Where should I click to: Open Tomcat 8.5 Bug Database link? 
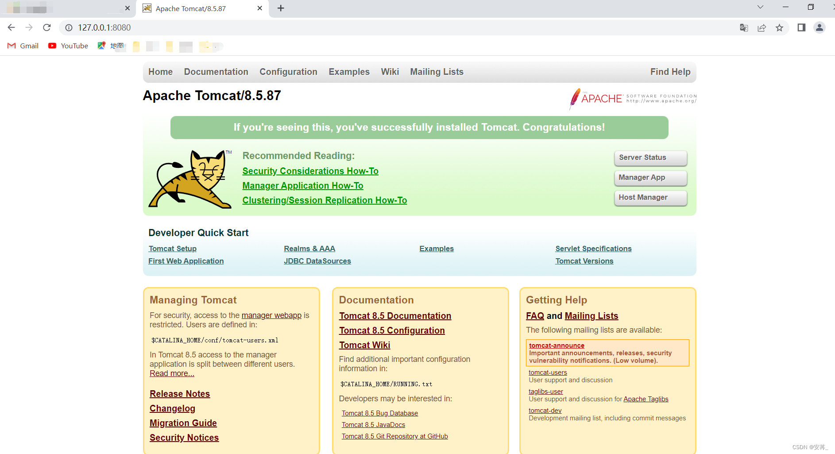point(380,413)
